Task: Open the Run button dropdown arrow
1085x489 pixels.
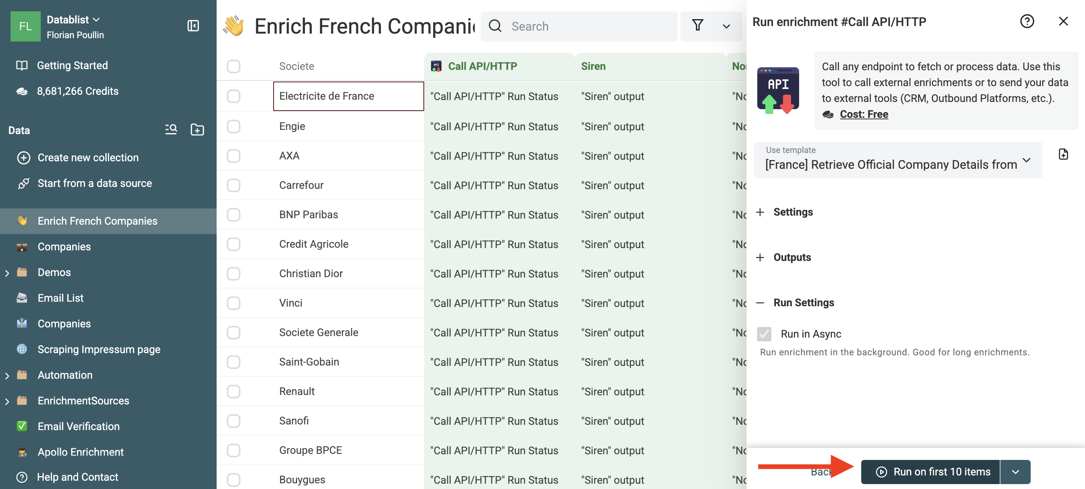Action: tap(1015, 472)
